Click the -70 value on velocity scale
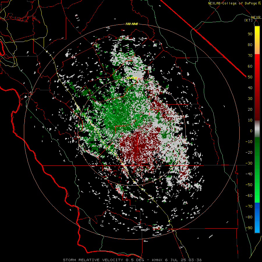This screenshot has width=262, height=262. 249,206
